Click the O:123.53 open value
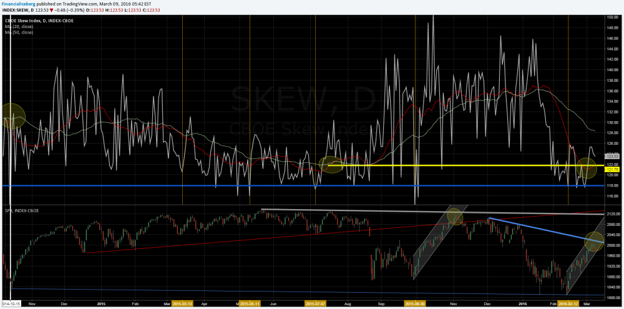This screenshot has width=624, height=309. (x=94, y=9)
